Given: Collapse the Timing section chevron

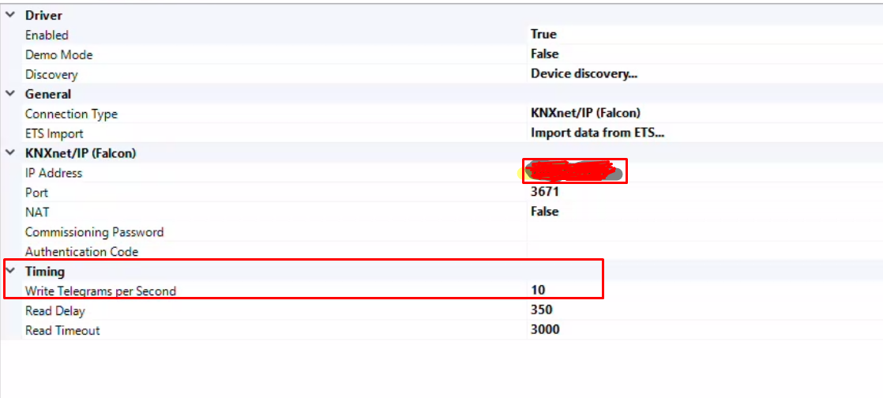Looking at the screenshot, I should pos(9,272).
